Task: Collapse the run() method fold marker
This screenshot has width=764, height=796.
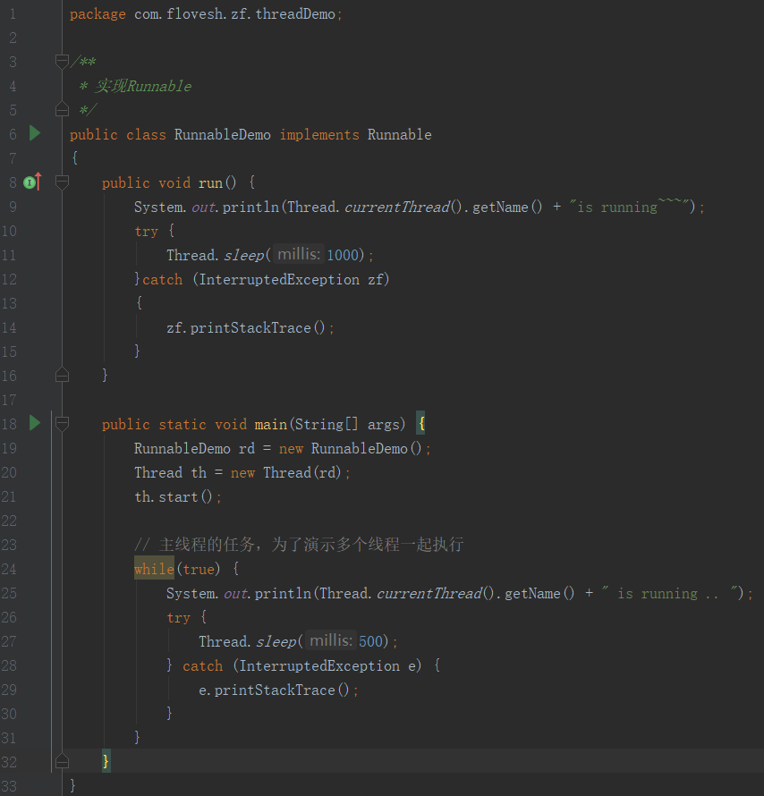Action: [62, 182]
